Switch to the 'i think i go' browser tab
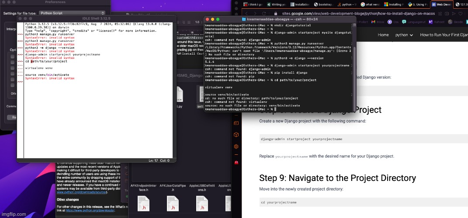This screenshot has width=468, height=218. [253, 4]
